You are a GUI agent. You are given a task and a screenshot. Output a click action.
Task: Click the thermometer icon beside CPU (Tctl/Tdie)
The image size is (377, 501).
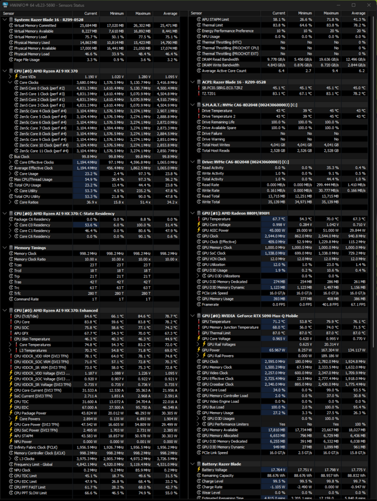click(x=11, y=316)
